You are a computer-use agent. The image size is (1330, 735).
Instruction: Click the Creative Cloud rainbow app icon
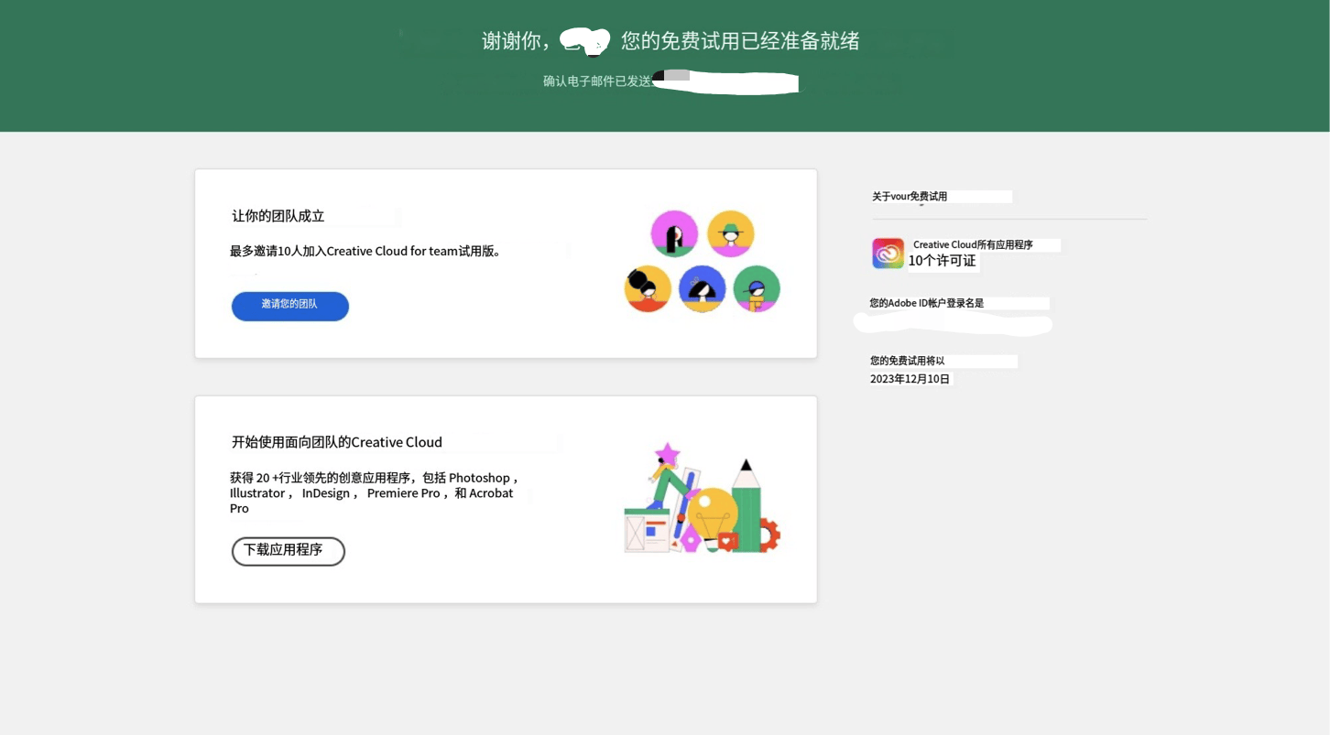point(888,254)
